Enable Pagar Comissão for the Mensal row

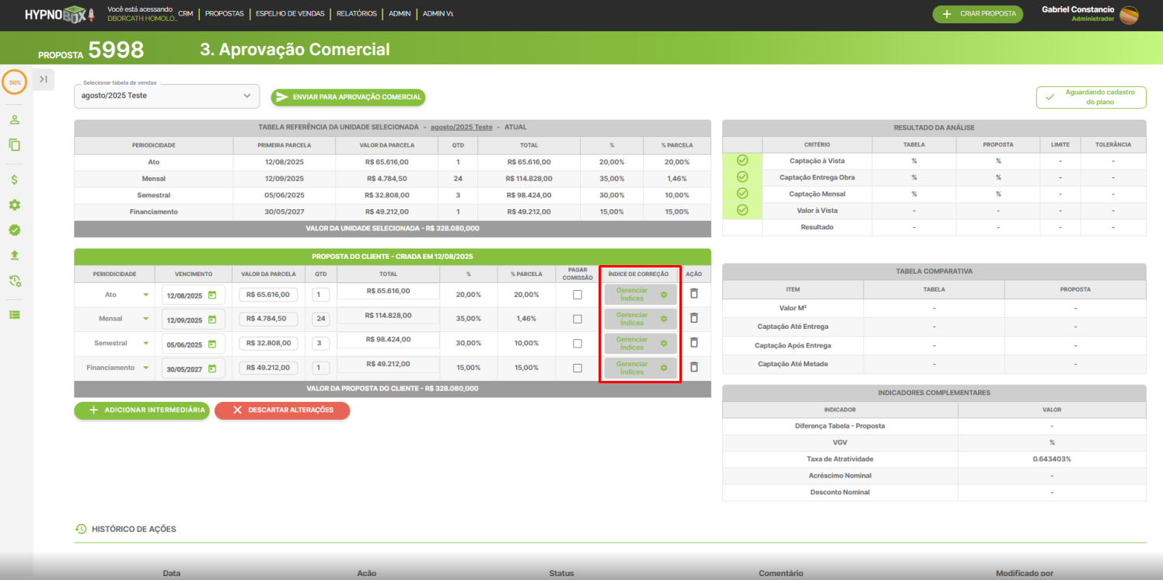click(578, 319)
